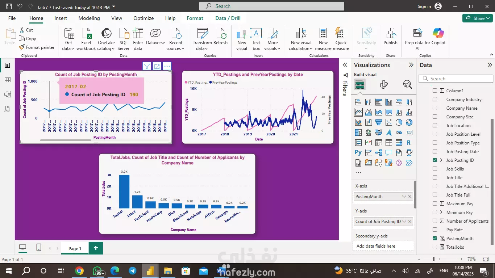Collapse the Visualizations pane
This screenshot has width=495, height=278.
pos(411,65)
